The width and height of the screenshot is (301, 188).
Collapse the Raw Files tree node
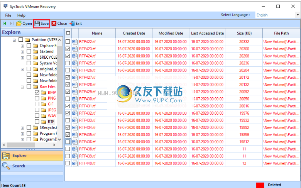coord(22,87)
